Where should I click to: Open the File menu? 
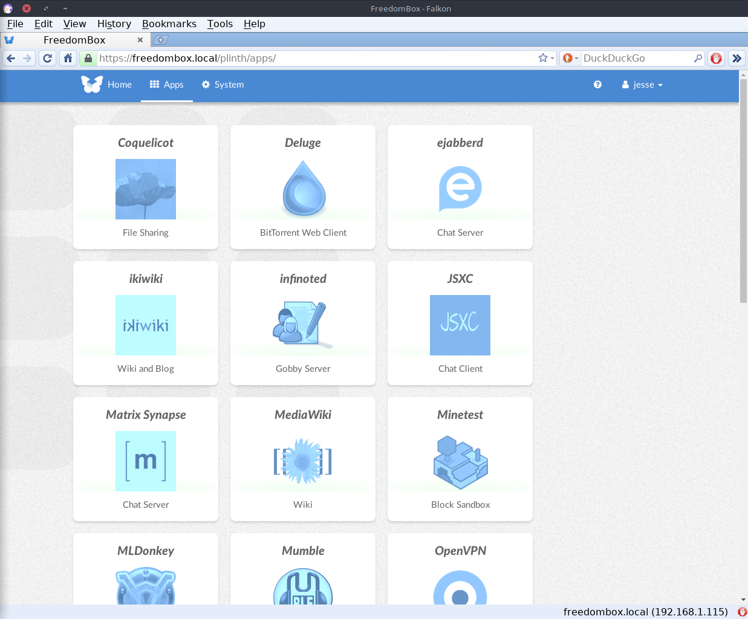15,24
